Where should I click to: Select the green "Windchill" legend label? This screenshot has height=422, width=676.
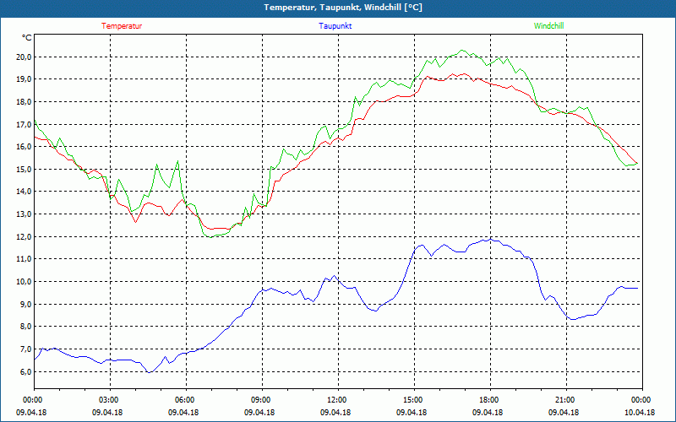548,26
